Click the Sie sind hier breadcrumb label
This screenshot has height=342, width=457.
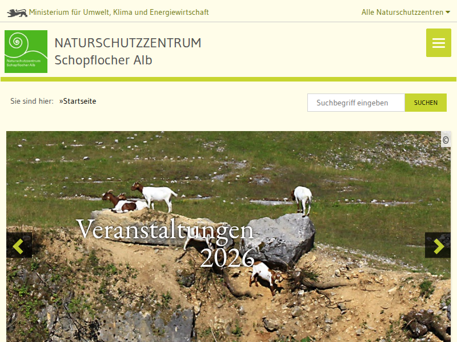pyautogui.click(x=32, y=101)
